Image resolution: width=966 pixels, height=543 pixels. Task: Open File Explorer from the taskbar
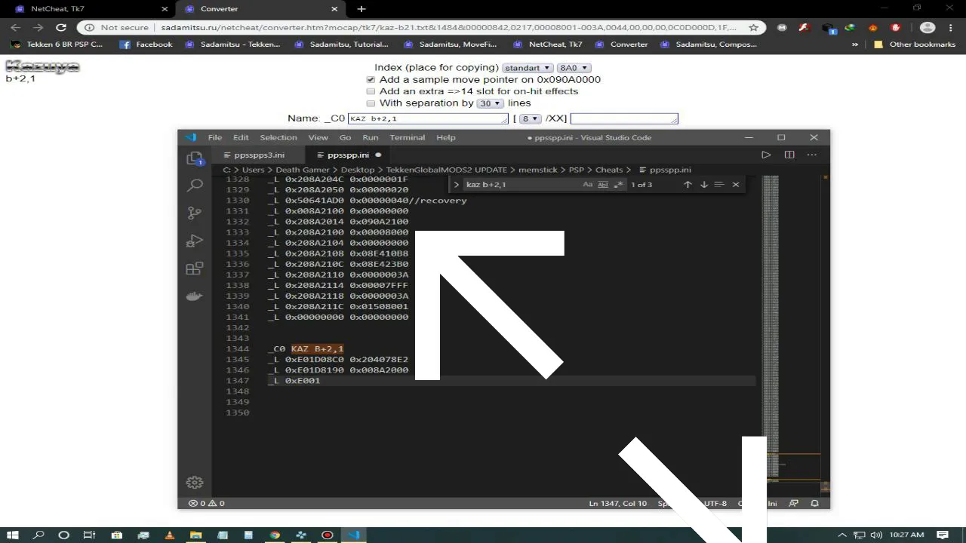(x=195, y=535)
